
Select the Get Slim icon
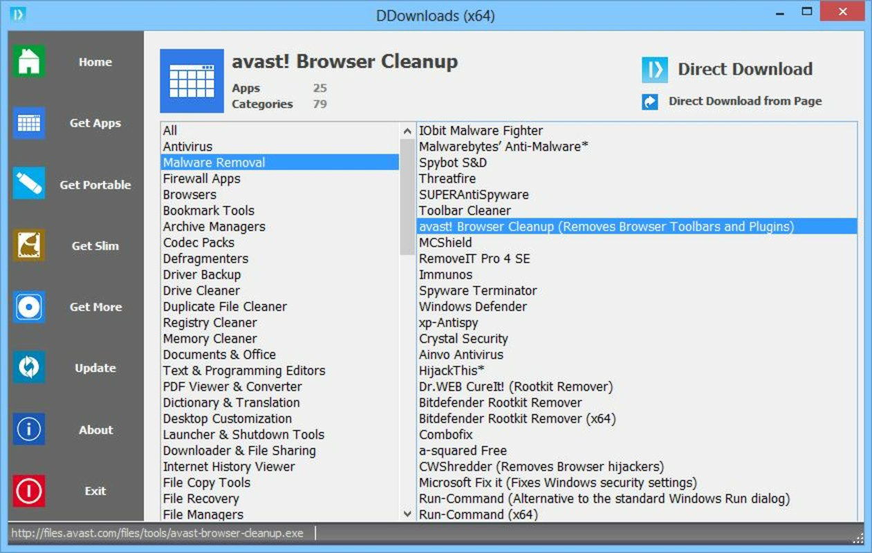tap(28, 245)
